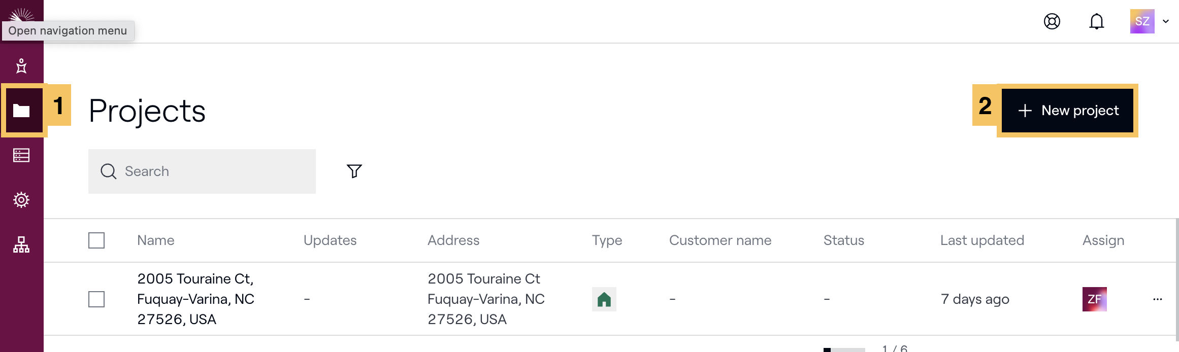
Task: Open notifications bell
Action: 1097,21
